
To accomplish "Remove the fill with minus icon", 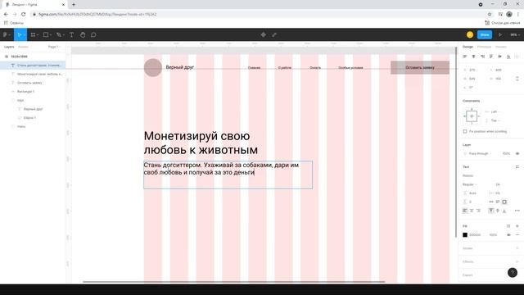I will [x=517, y=235].
